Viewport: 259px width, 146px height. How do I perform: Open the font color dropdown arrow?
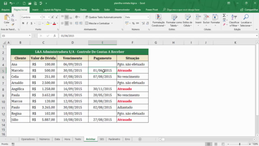(x=57, y=24)
